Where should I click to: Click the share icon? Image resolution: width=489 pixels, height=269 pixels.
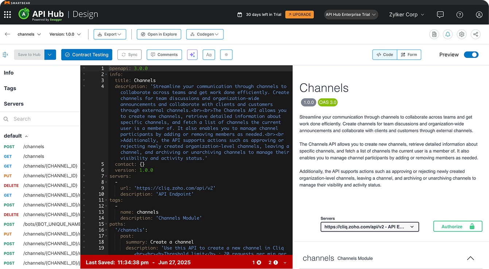475,34
